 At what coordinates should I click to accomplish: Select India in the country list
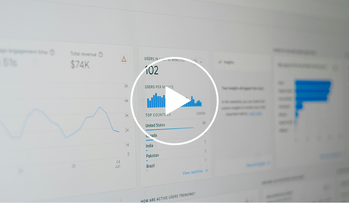pyautogui.click(x=150, y=146)
